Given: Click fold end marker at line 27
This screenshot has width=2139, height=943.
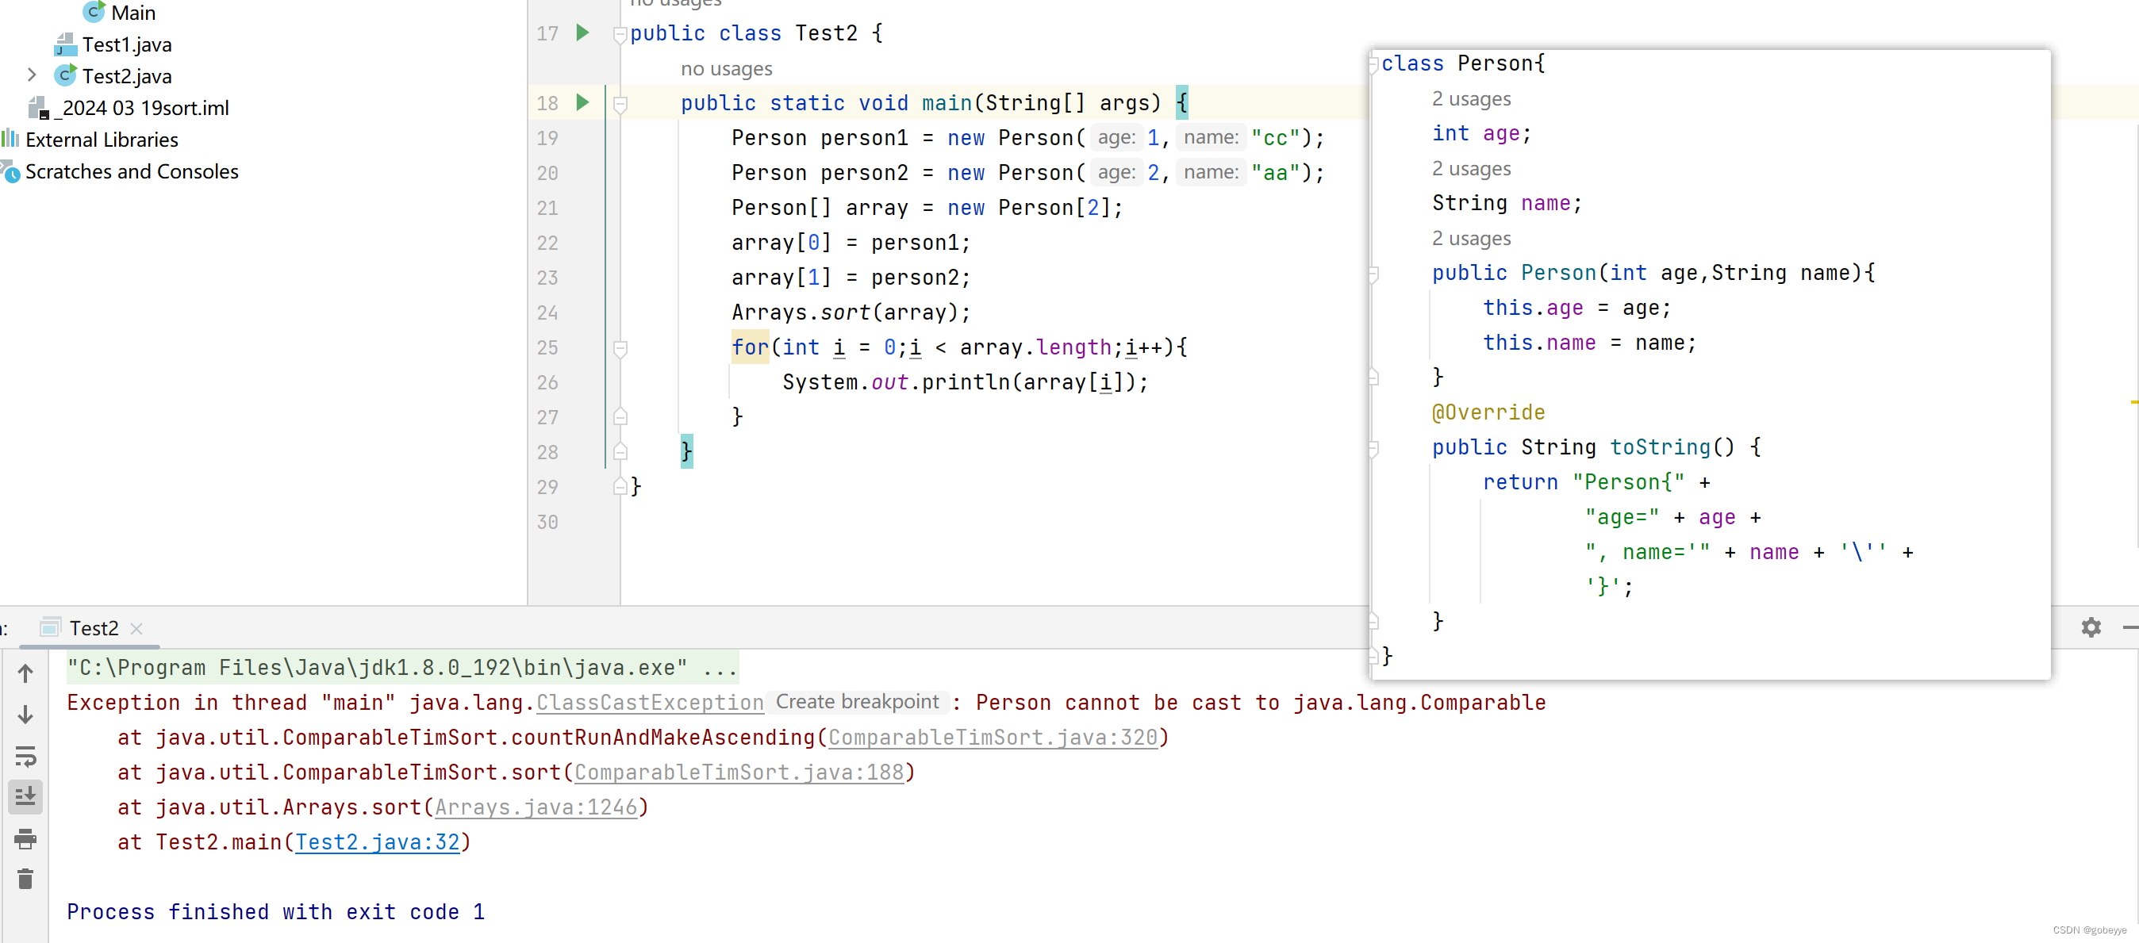Looking at the screenshot, I should [620, 416].
